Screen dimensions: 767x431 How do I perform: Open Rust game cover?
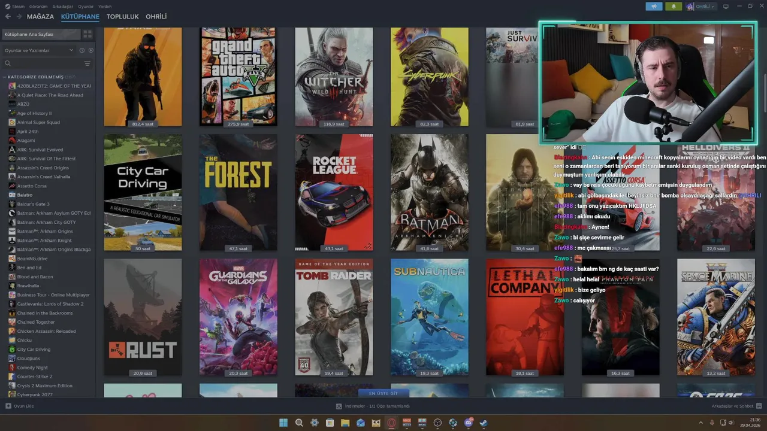point(143,317)
